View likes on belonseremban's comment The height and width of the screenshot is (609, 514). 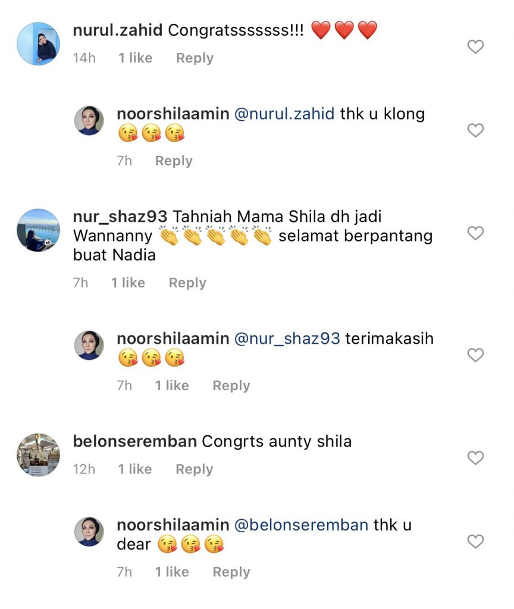(135, 469)
